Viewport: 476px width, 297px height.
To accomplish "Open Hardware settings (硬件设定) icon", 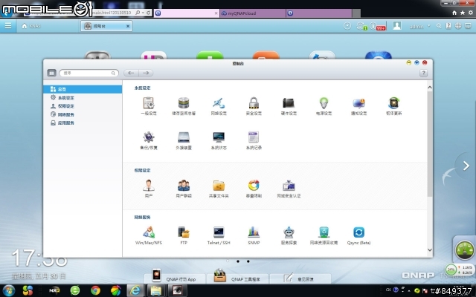I will 289,103.
